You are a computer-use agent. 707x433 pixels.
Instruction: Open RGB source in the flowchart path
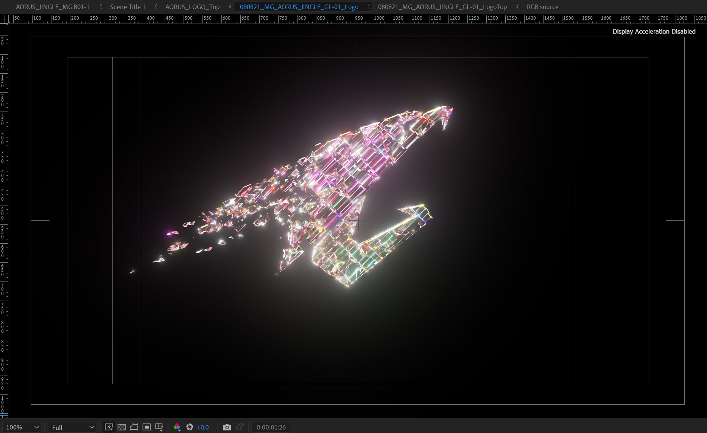pos(542,7)
